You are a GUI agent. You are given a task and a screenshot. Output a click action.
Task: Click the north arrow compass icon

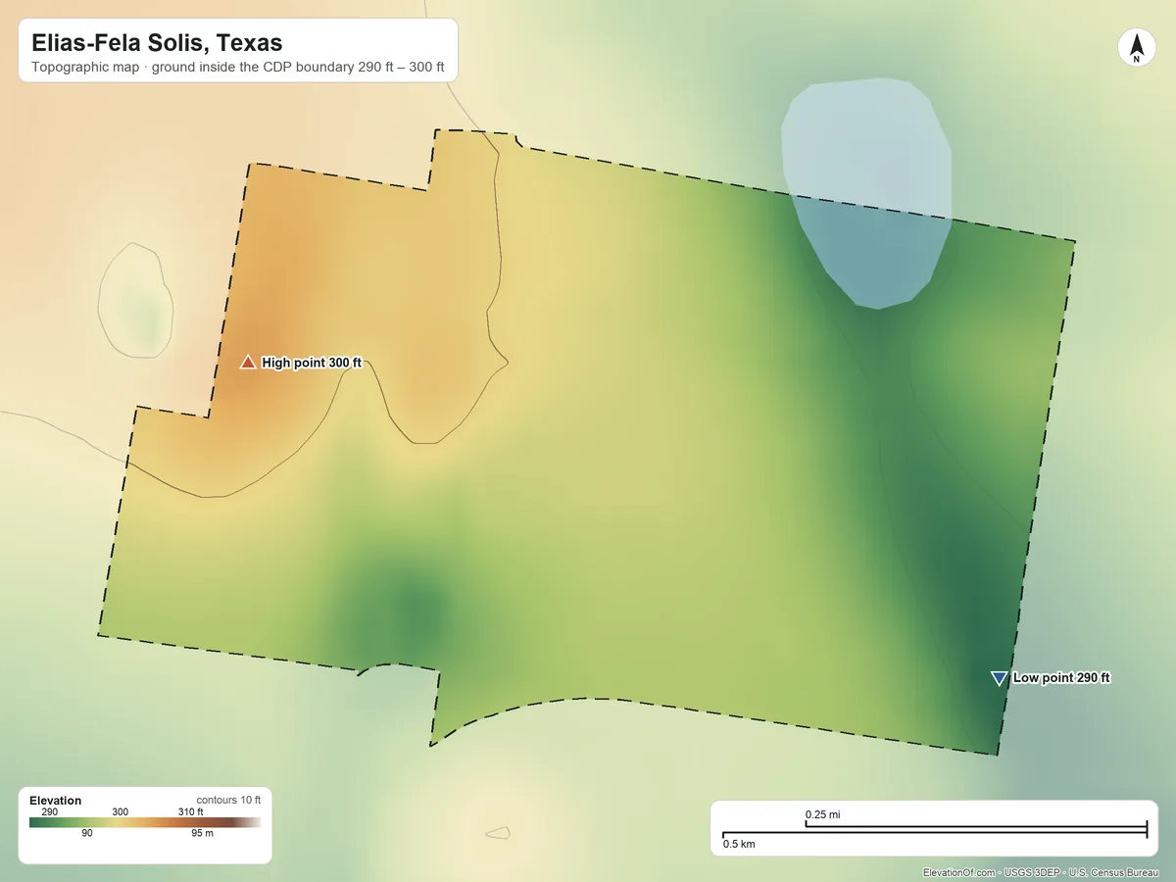[1136, 48]
